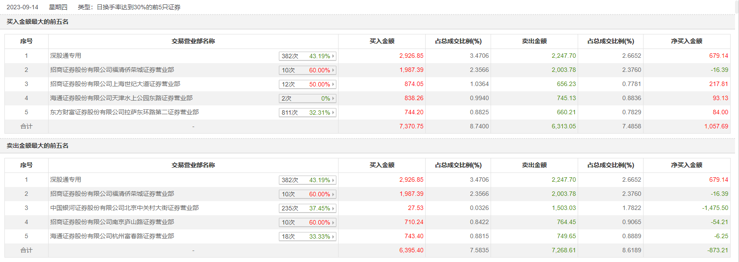
Task: Open 中国银河证券北京中关村大街证券营业部 link
Action: (124, 208)
